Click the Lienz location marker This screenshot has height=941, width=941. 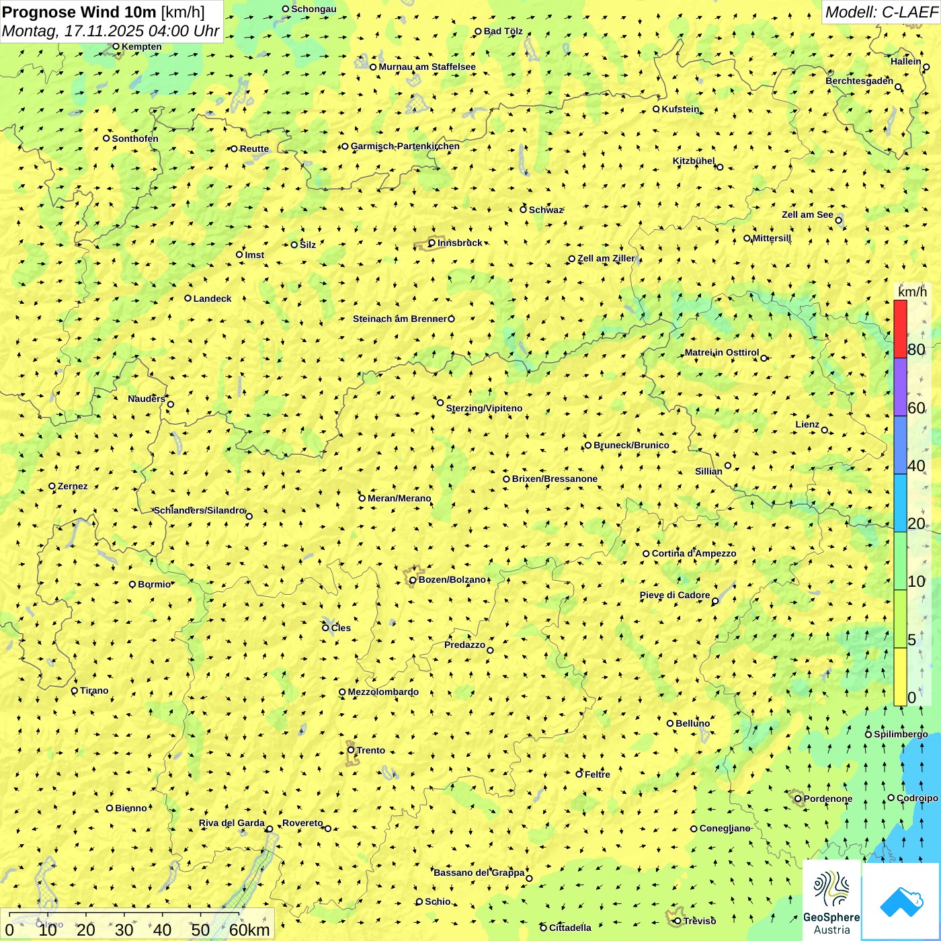tap(825, 430)
